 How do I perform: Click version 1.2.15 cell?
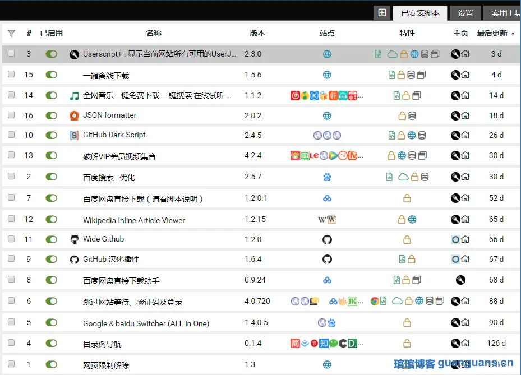point(255,219)
